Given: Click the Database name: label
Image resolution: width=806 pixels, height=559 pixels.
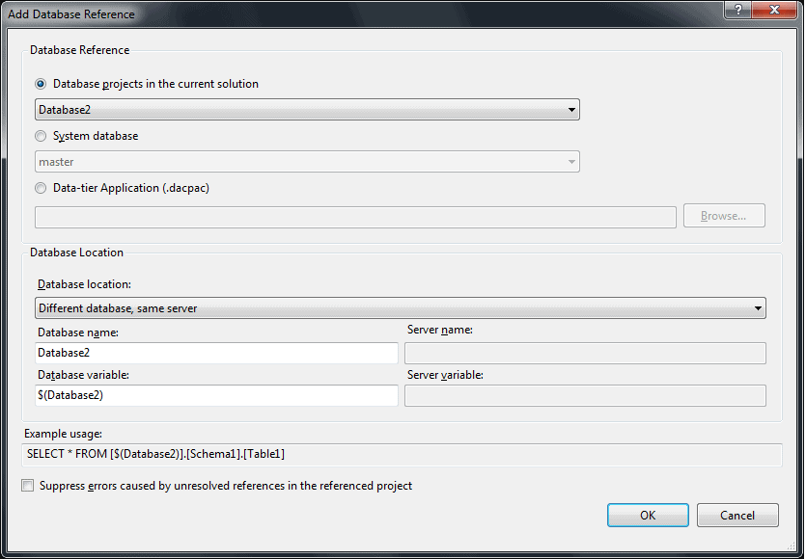Looking at the screenshot, I should 78,333.
